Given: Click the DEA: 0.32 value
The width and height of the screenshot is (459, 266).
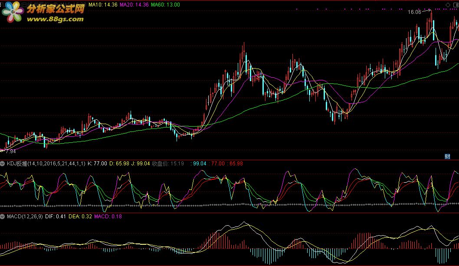Looking at the screenshot, I should 80,217.
